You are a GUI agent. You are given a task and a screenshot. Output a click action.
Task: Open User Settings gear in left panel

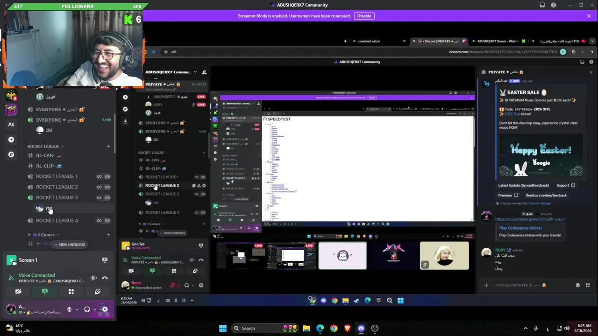tap(105, 309)
